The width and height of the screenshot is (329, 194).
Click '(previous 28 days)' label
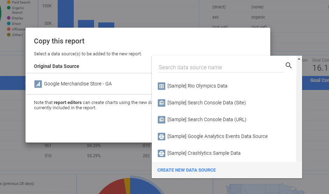click(x=19, y=183)
